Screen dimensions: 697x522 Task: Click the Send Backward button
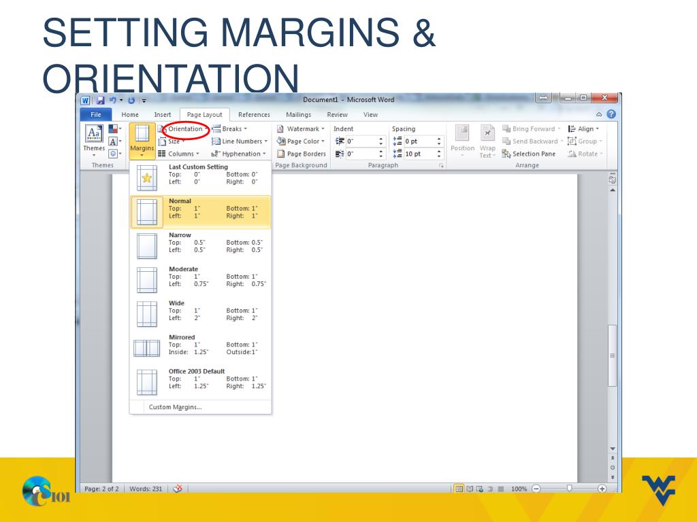pos(532,141)
